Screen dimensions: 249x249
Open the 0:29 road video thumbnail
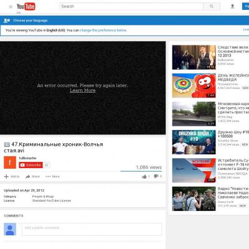[194, 114]
